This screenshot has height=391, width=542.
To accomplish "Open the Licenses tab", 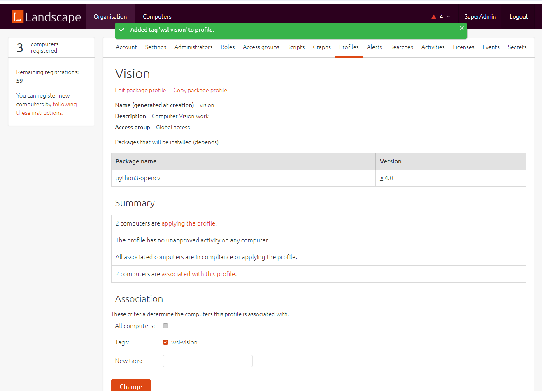I will (x=463, y=47).
